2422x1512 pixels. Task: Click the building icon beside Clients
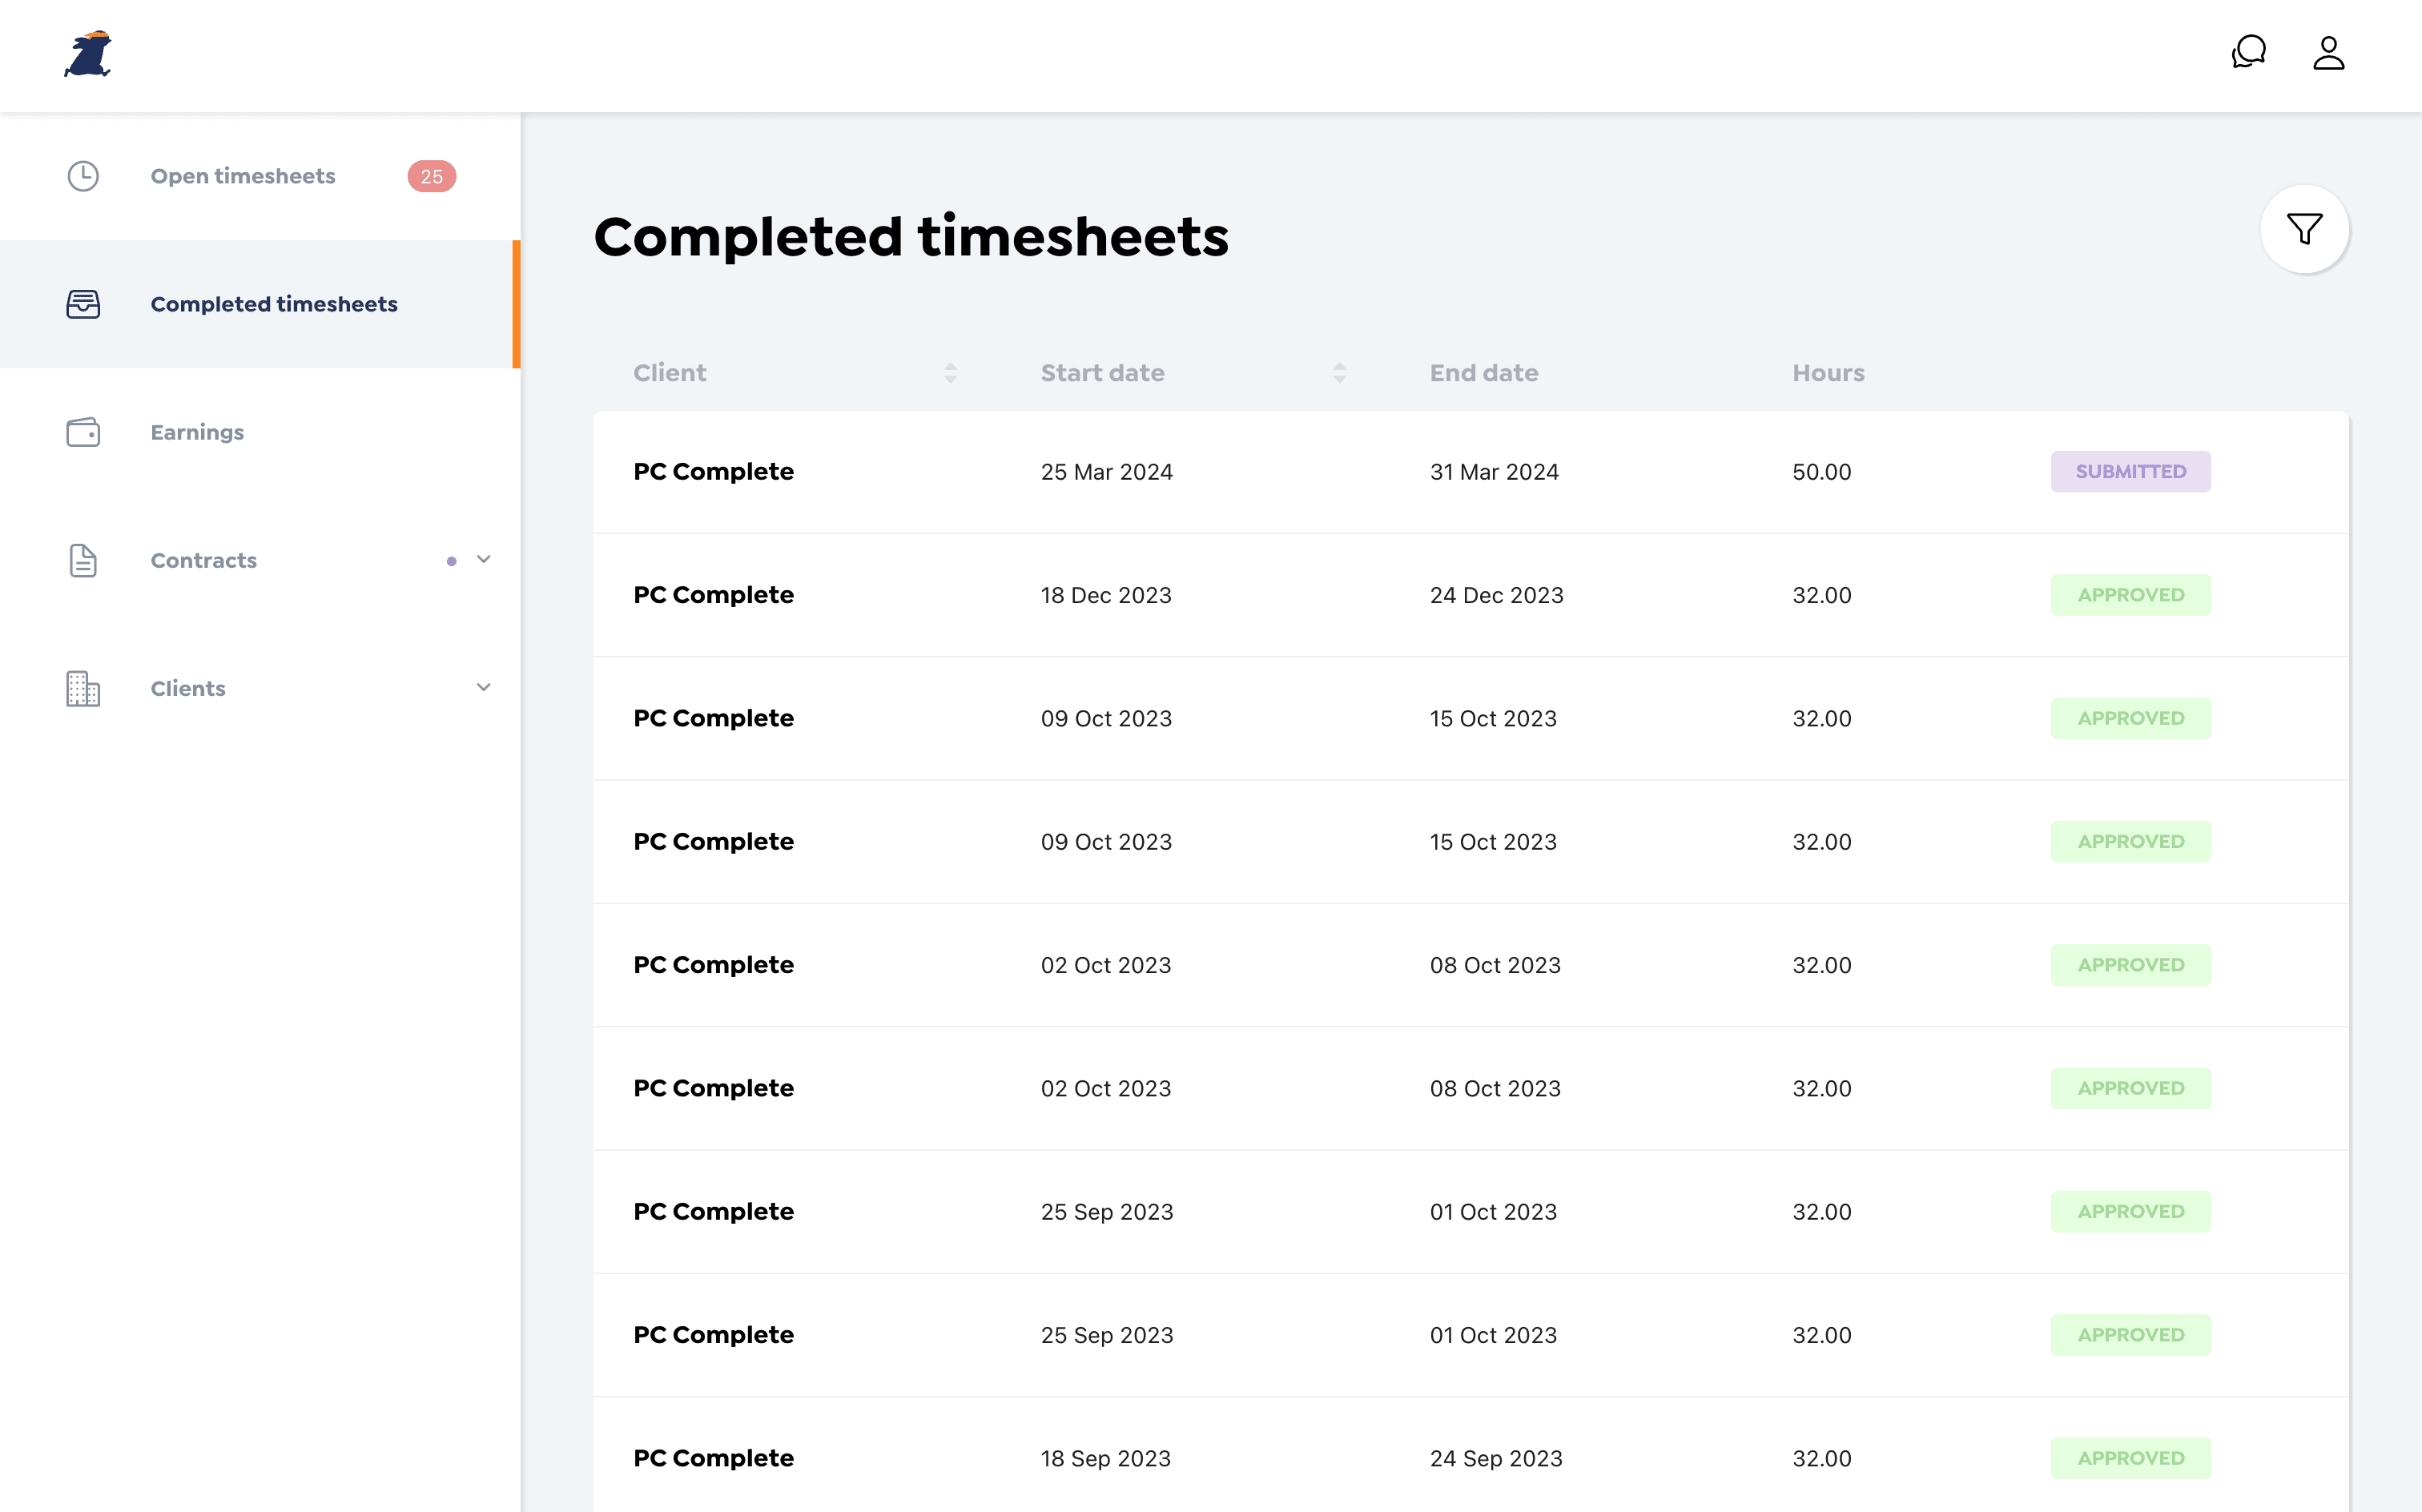[83, 688]
